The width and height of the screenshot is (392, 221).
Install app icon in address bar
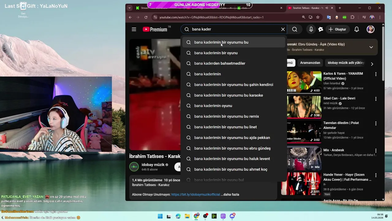point(311,17)
